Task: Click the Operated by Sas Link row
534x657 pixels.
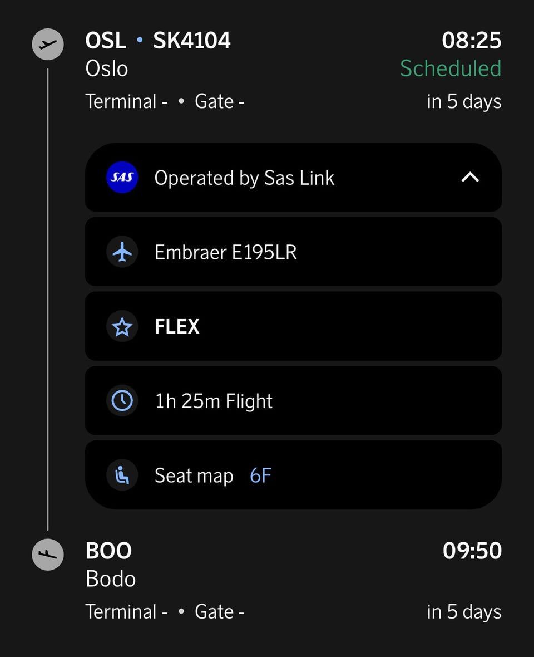Action: [293, 177]
